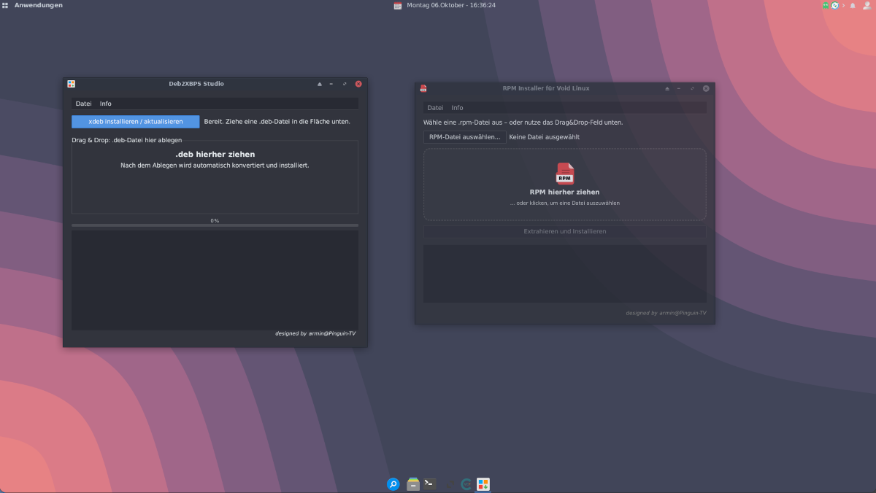Click the xdeb installieren / aktualisieren button
The image size is (876, 493).
click(x=135, y=122)
